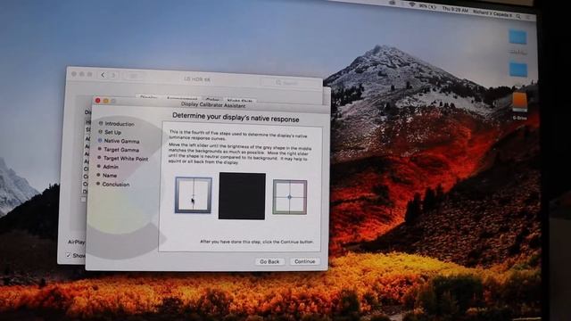
Task: Select the second blue folder on desktop
Action: (518, 70)
